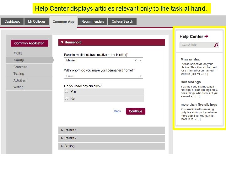Click the help search magnifier icon

click(x=216, y=45)
